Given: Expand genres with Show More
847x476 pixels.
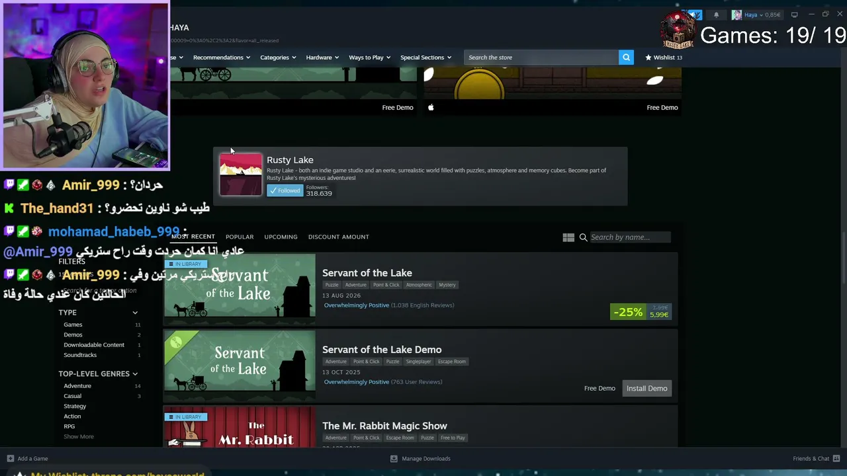Looking at the screenshot, I should (79, 436).
